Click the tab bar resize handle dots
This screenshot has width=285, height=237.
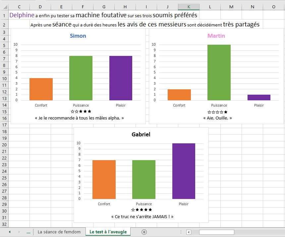pyautogui.click(x=181, y=232)
